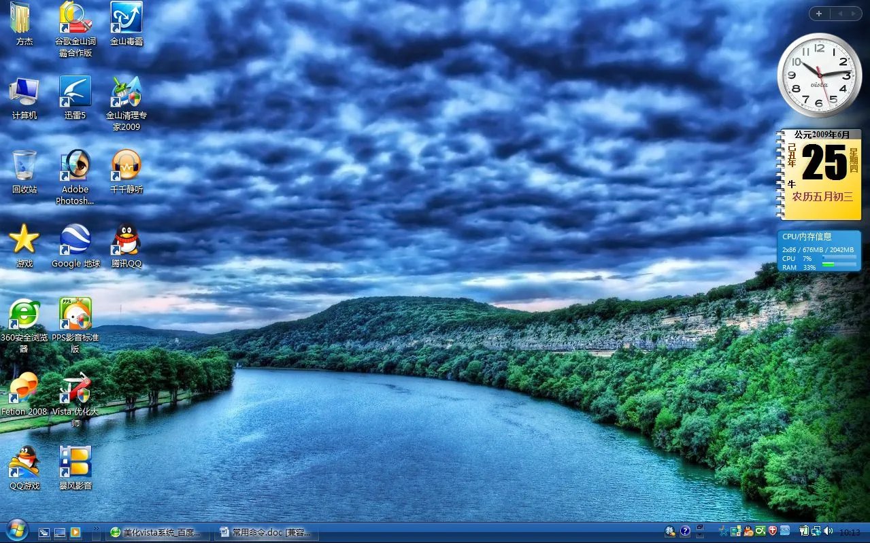
Task: Click the PPS影音标准版 desktop icon
Action: (x=75, y=315)
